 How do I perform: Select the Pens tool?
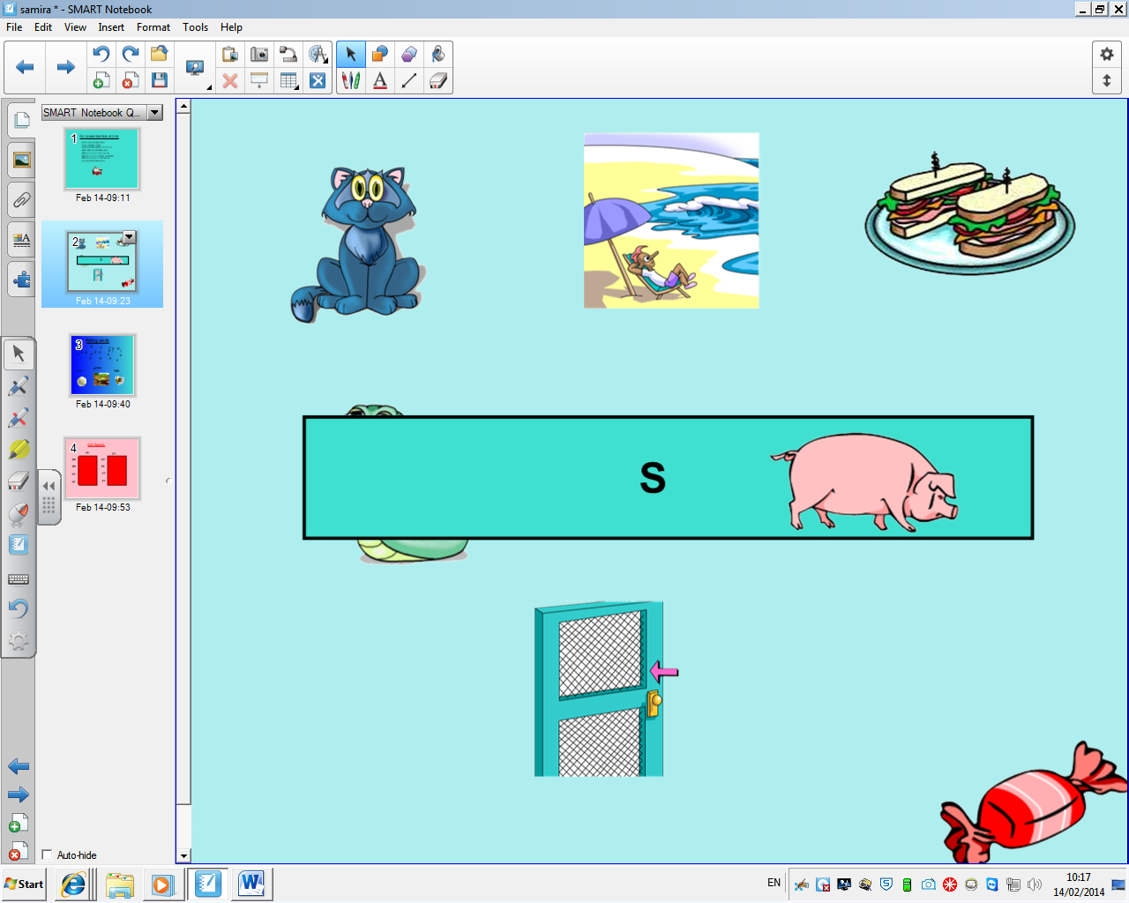[350, 80]
